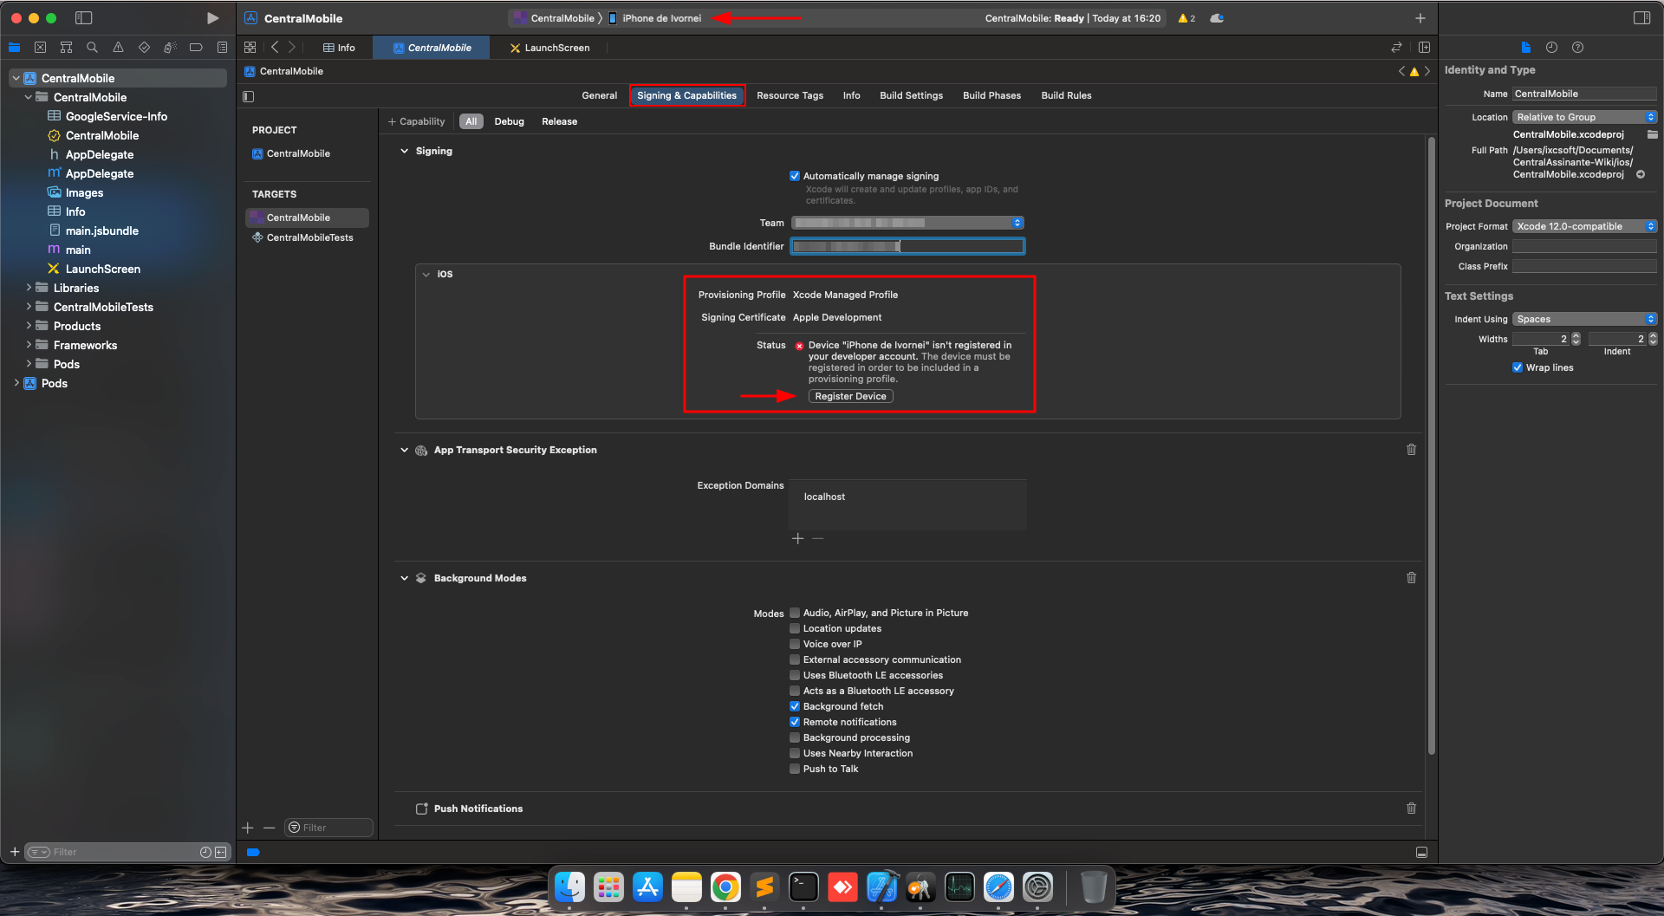
Task: Open the debug navigator icon
Action: pos(170,48)
